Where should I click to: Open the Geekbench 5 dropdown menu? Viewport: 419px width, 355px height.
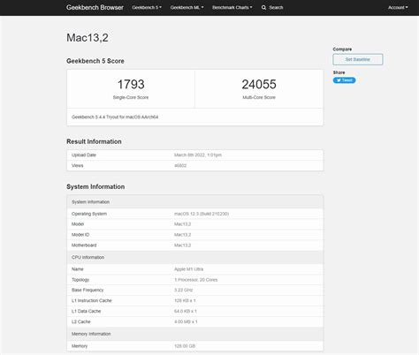click(147, 8)
